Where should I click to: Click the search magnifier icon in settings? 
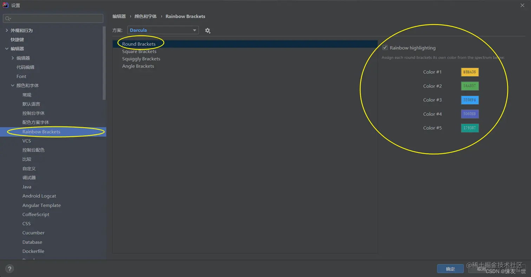coord(8,18)
